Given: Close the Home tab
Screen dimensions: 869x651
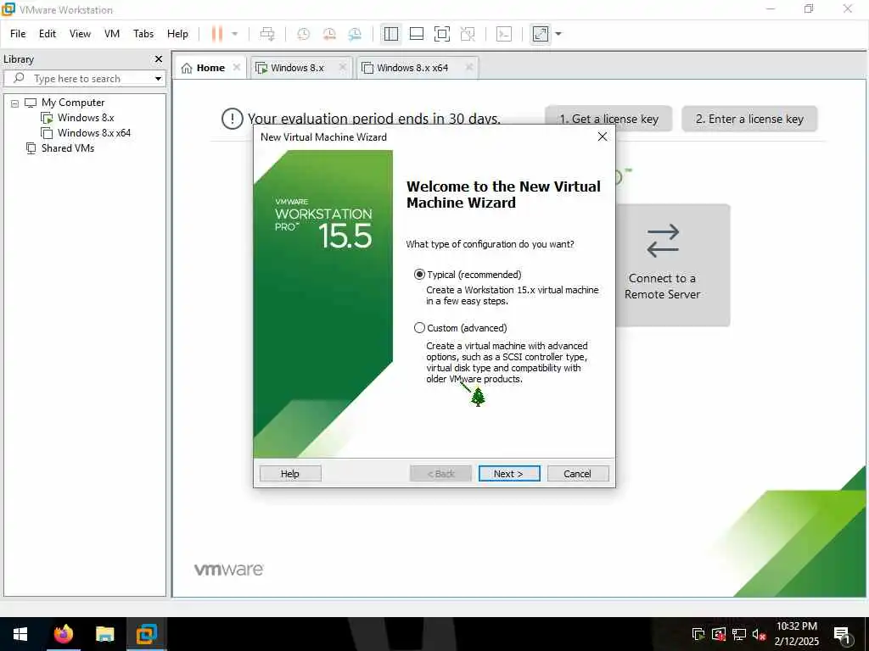Looking at the screenshot, I should tap(237, 67).
